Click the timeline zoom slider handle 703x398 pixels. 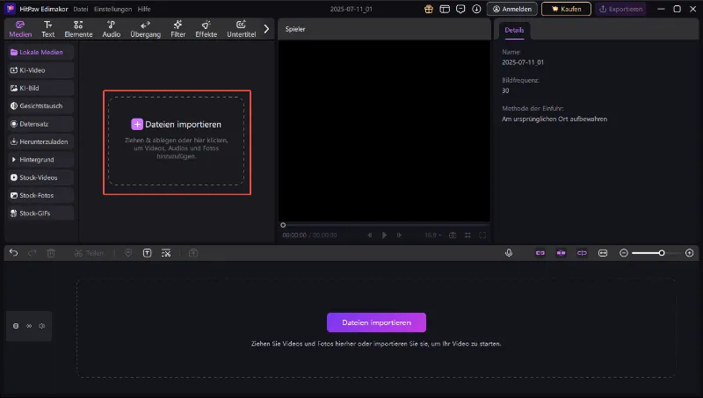661,253
